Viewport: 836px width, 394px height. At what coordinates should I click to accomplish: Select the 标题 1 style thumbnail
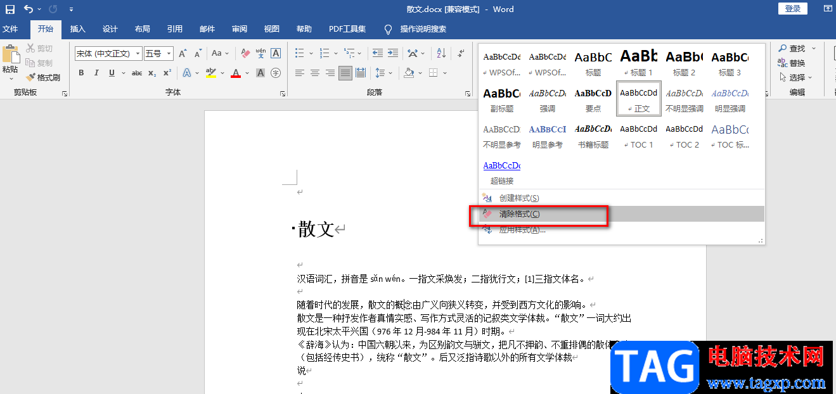point(639,63)
